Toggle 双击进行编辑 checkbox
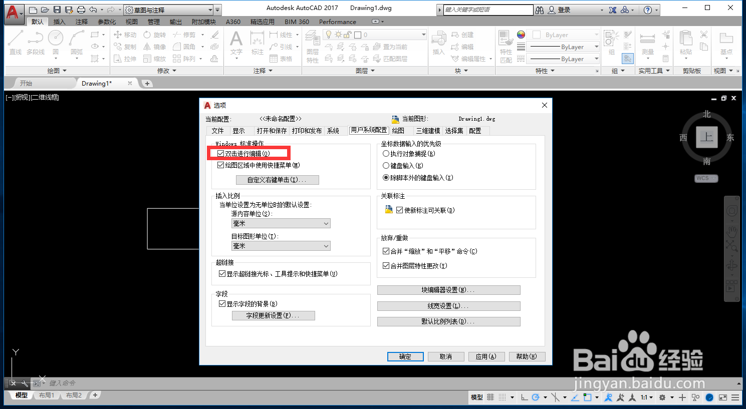 [220, 154]
